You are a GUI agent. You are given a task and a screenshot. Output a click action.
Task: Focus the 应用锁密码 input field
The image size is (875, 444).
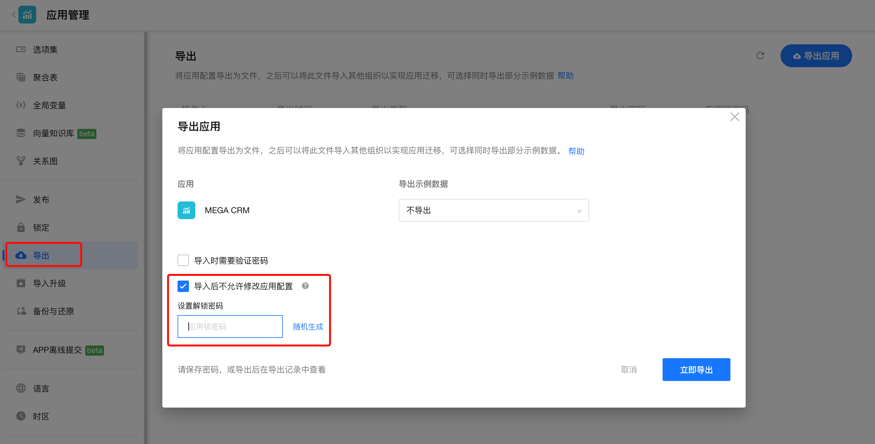(x=230, y=326)
